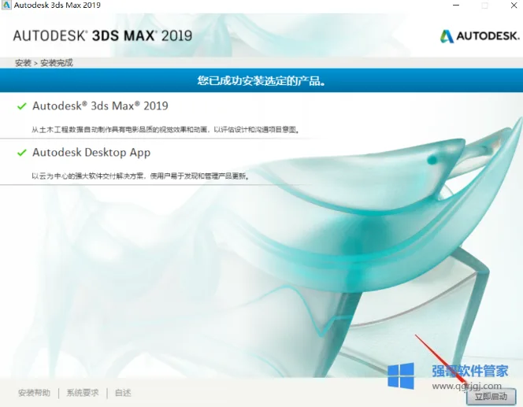Click the AUTODESK 3DS MAX 2019 header title
The height and width of the screenshot is (407, 523).
[102, 35]
